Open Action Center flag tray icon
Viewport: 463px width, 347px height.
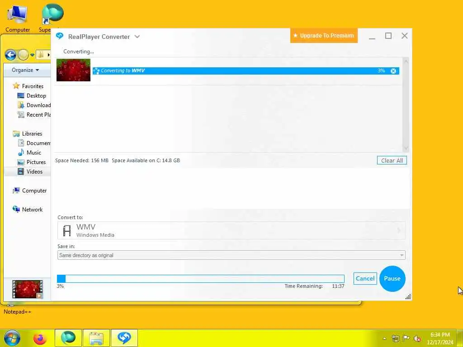pyautogui.click(x=406, y=338)
